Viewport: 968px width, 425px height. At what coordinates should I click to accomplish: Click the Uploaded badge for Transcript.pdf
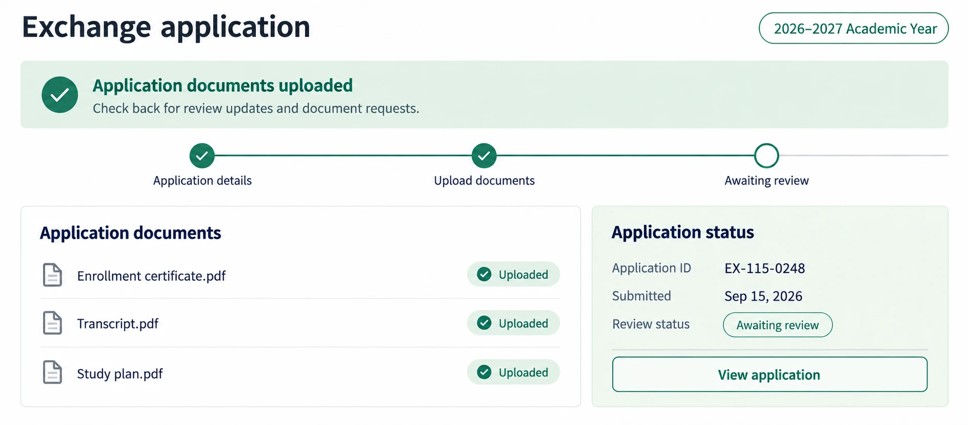click(513, 323)
